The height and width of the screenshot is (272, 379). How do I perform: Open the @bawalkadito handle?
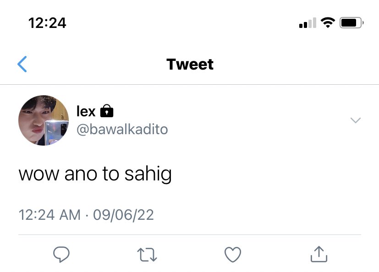coord(122,130)
